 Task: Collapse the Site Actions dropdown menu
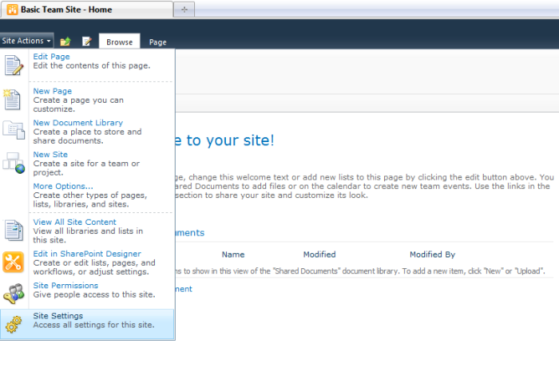point(27,40)
